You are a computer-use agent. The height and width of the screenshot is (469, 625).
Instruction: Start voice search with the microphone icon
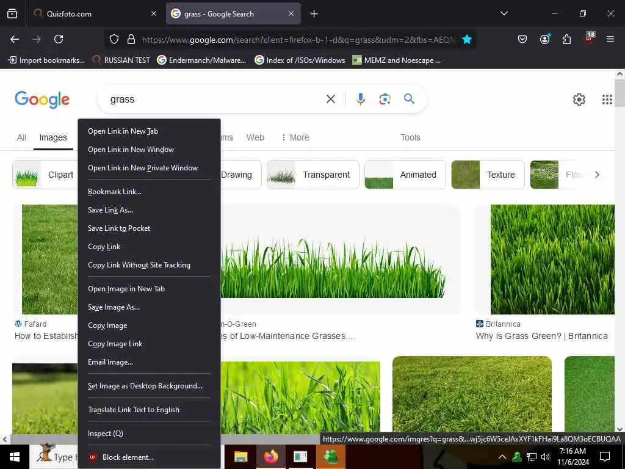(x=361, y=99)
